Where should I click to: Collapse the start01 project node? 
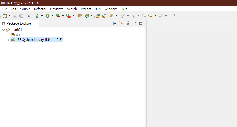tap(4, 30)
